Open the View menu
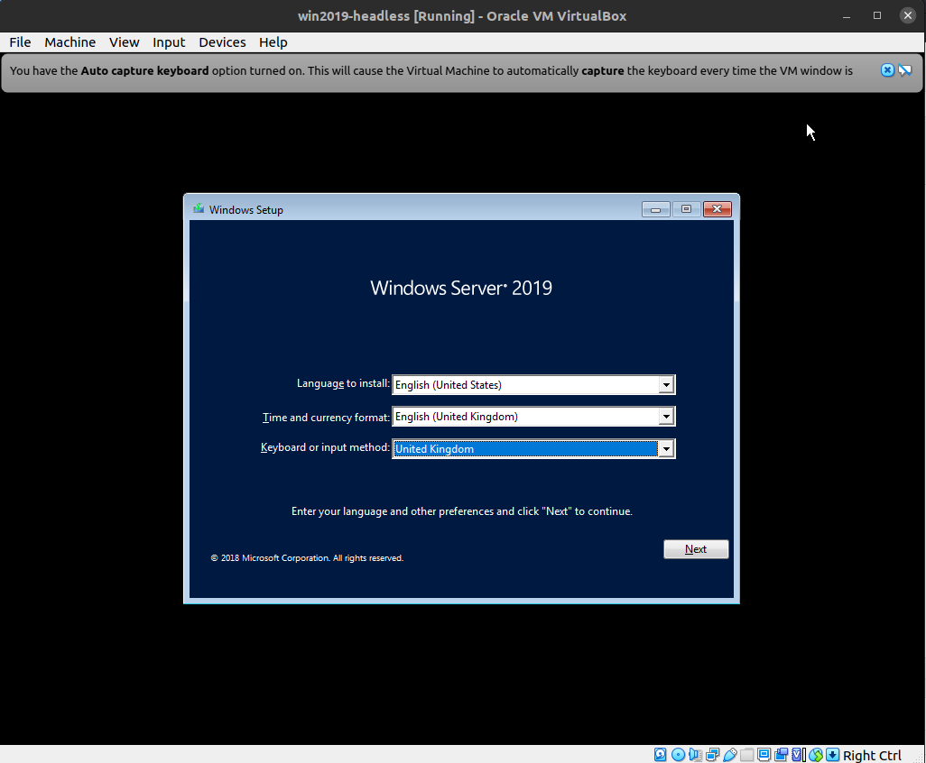This screenshot has width=926, height=763. coord(124,42)
